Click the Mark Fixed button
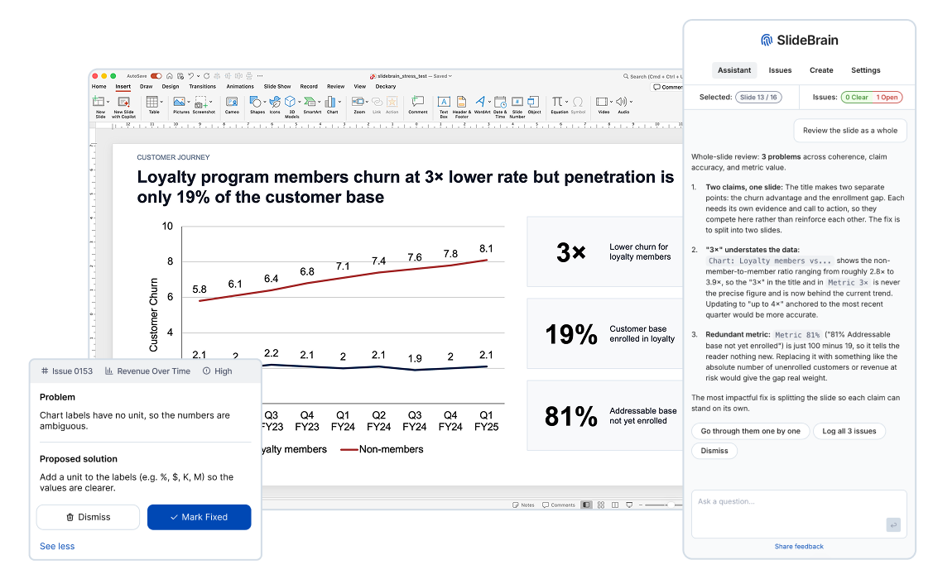 tap(199, 517)
